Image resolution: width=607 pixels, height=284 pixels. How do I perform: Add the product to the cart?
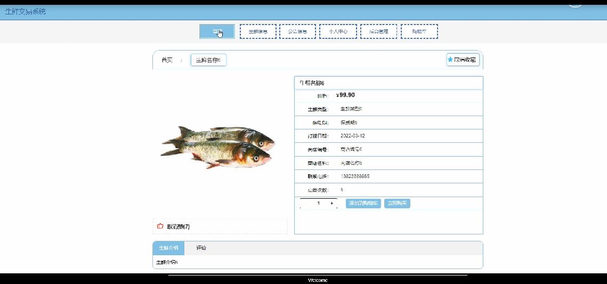363,203
